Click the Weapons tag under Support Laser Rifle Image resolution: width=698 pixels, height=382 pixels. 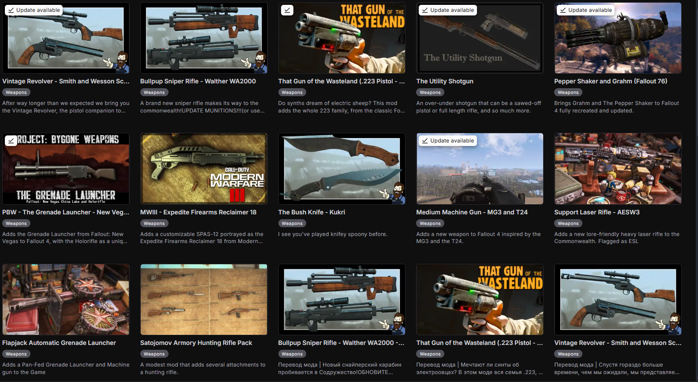coord(568,224)
